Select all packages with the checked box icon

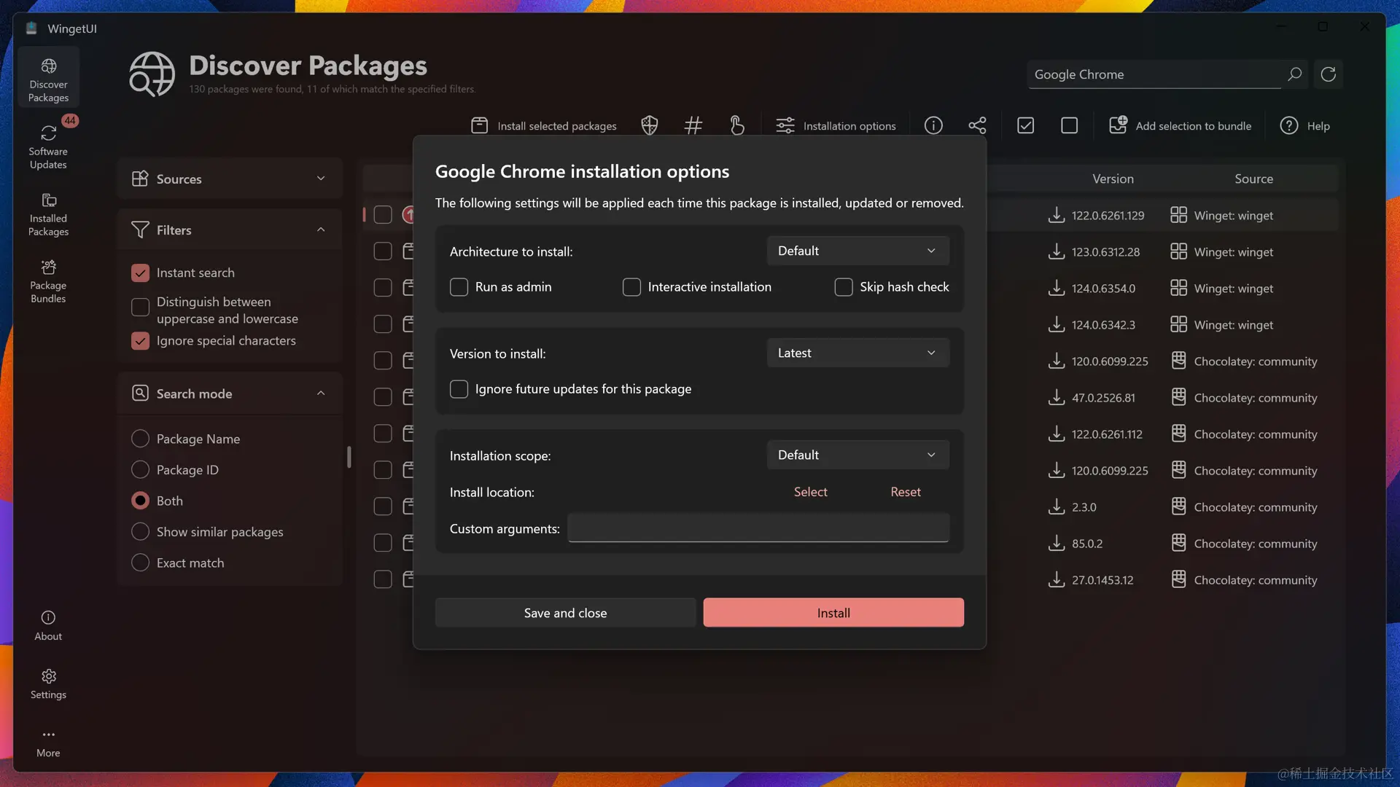[1025, 125]
